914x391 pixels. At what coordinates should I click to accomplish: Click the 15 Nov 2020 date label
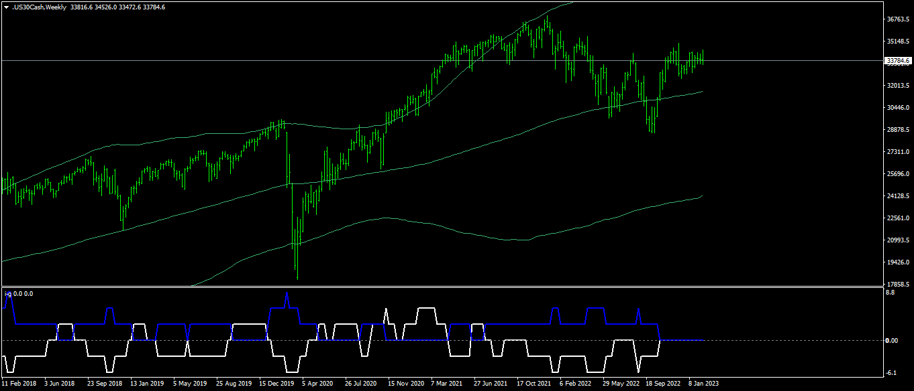click(405, 384)
